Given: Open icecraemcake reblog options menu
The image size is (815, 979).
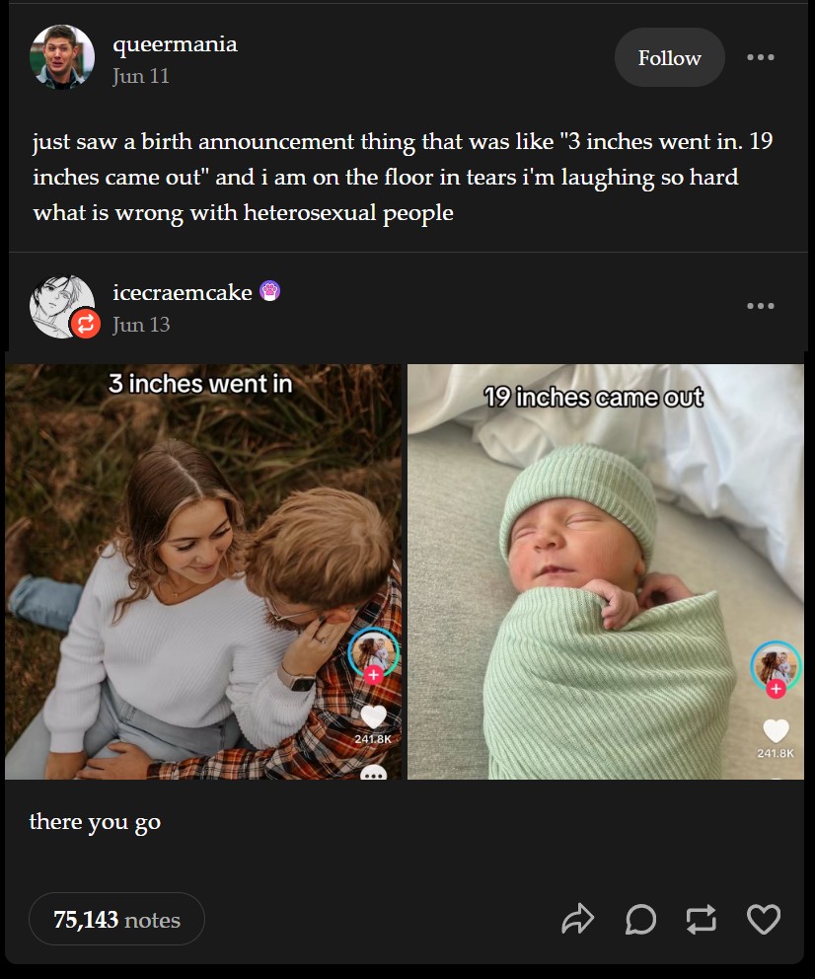Looking at the screenshot, I should [760, 306].
